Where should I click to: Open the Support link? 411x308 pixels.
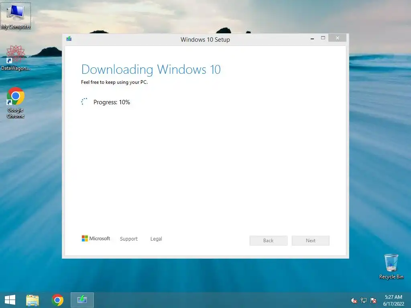(x=129, y=239)
